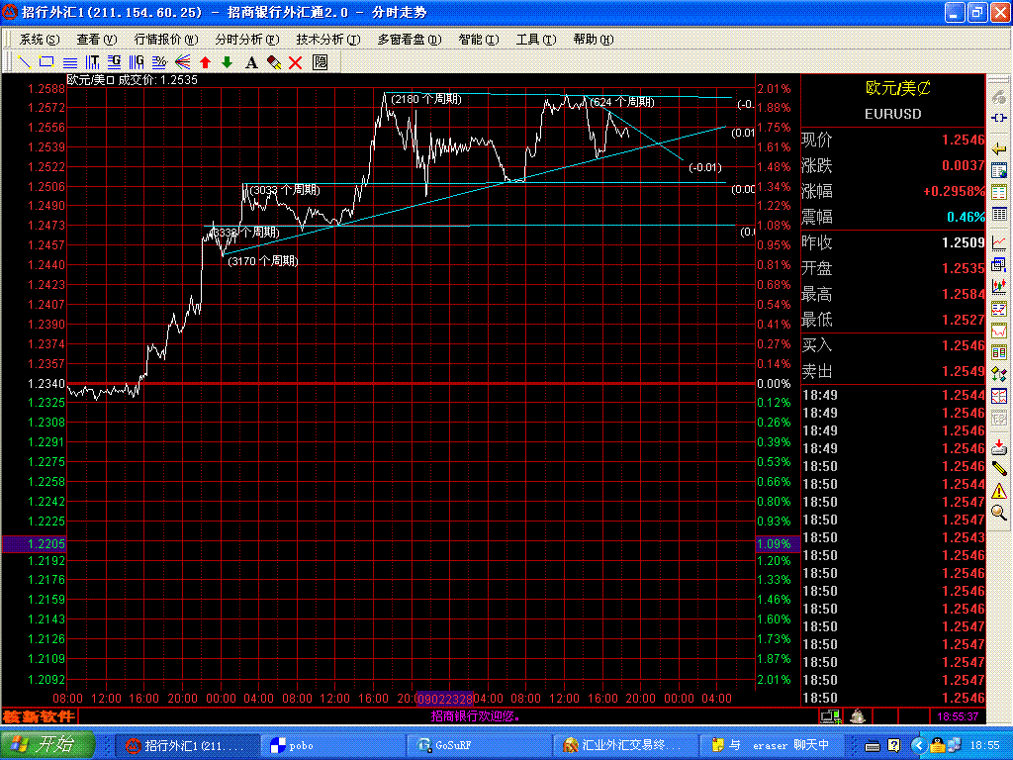Click the 招行外汇1 taskbar button
This screenshot has height=760, width=1013.
187,745
